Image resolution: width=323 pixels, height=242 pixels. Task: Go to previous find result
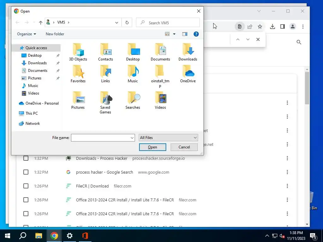(x=238, y=39)
